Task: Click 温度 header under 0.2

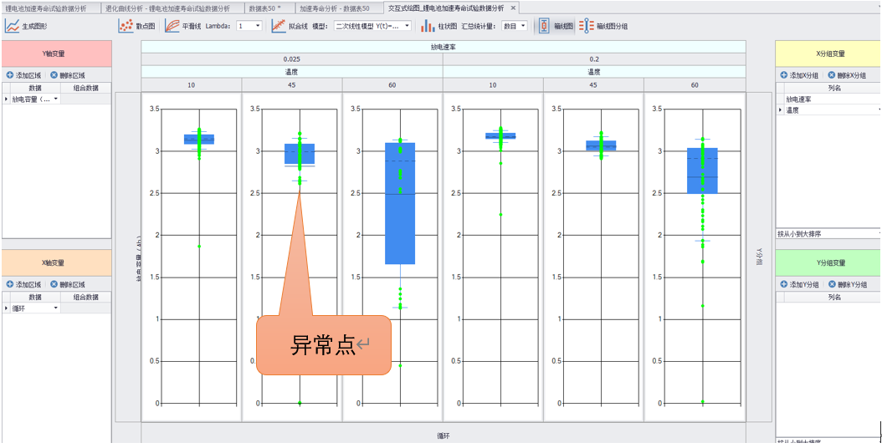Action: pyautogui.click(x=594, y=72)
